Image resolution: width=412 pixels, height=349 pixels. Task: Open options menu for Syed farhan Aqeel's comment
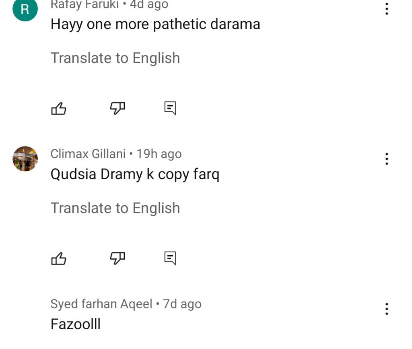click(387, 309)
